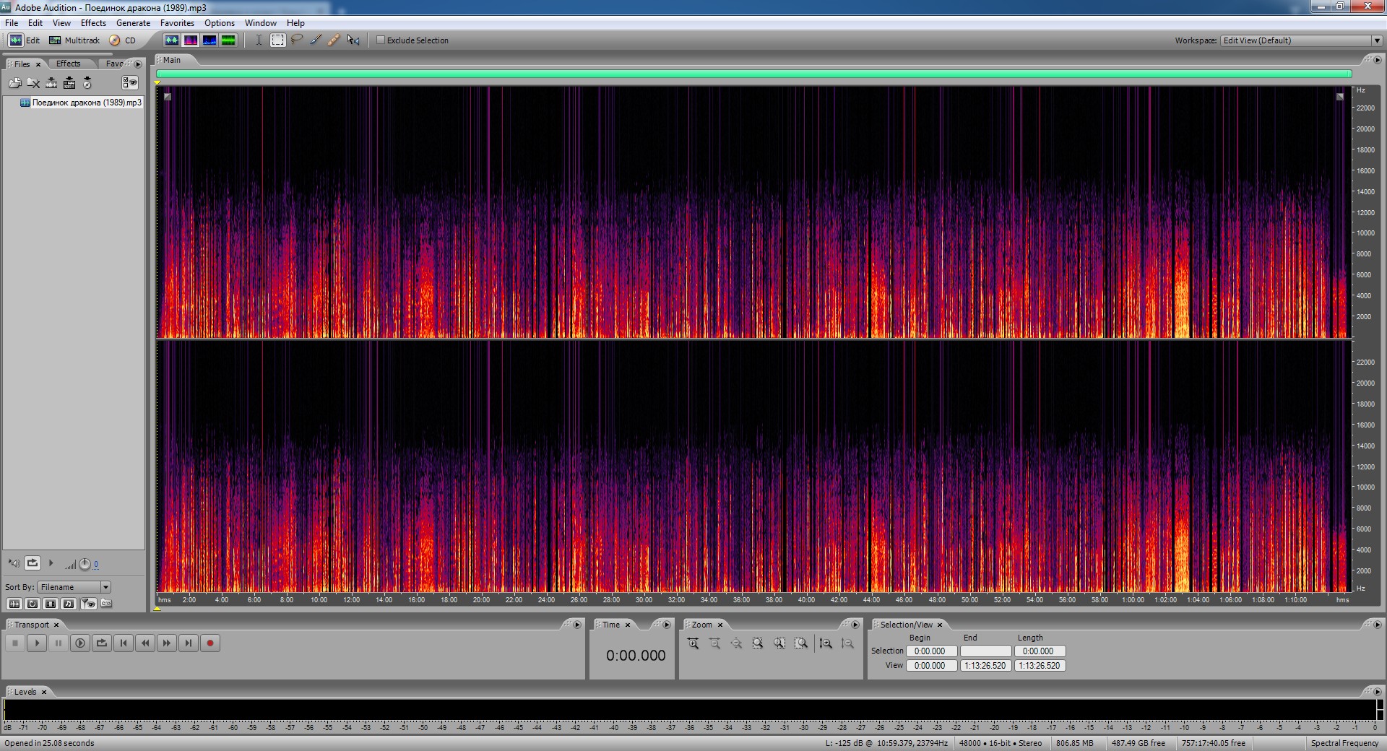The width and height of the screenshot is (1387, 751).
Task: Expand the Files panel options menu
Action: pos(138,64)
